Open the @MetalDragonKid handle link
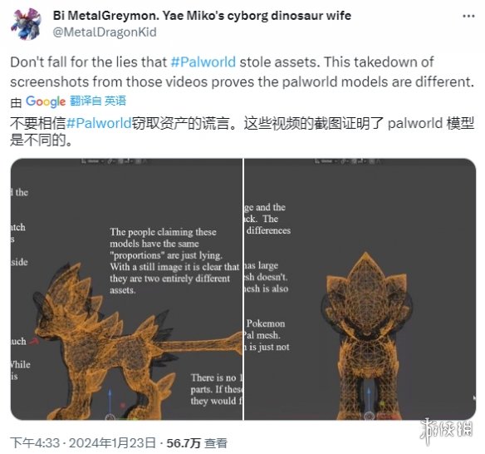 (105, 32)
